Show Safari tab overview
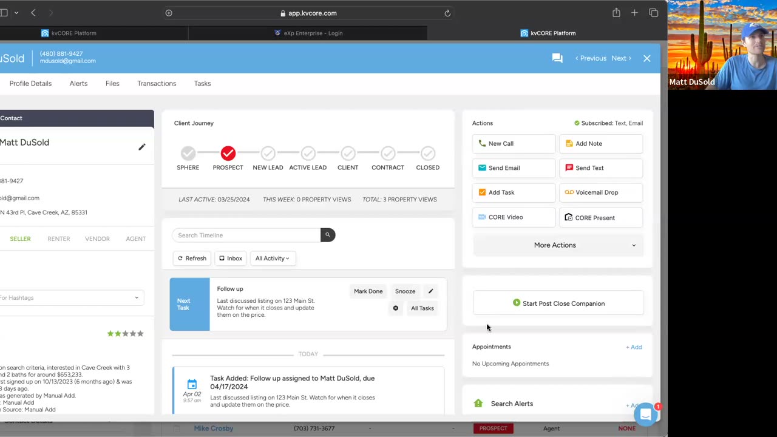The height and width of the screenshot is (437, 777). pyautogui.click(x=654, y=13)
